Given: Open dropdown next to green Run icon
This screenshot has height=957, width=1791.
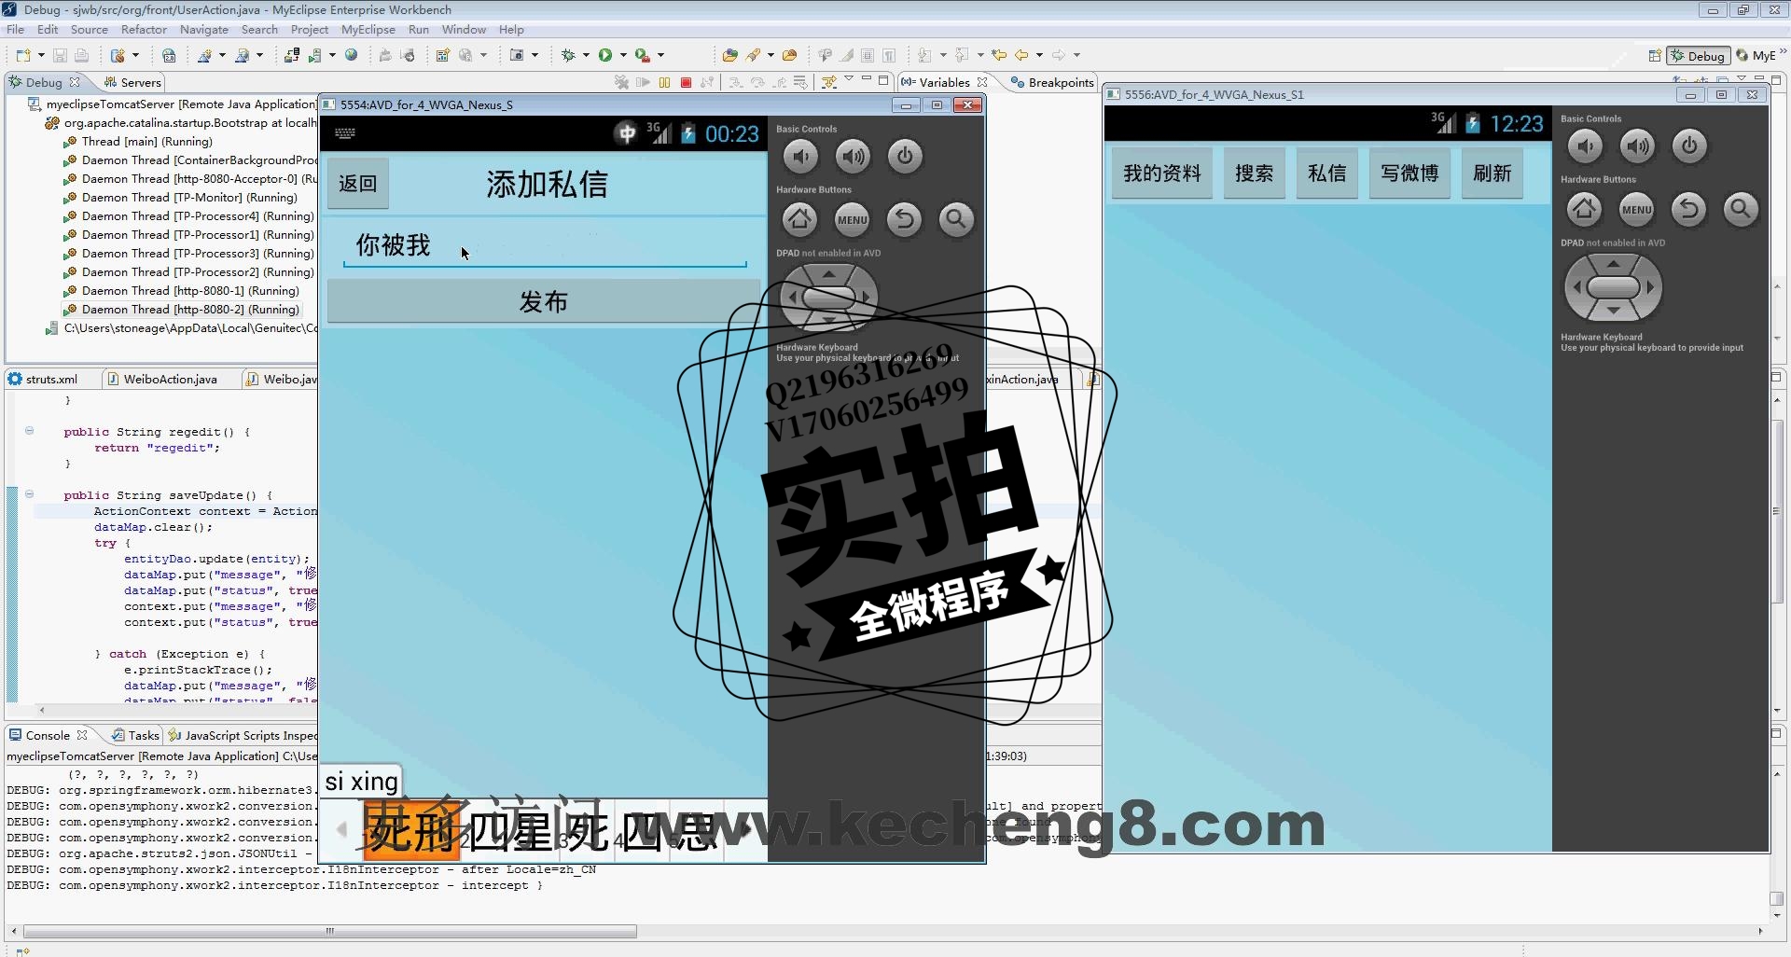Looking at the screenshot, I should [x=623, y=55].
